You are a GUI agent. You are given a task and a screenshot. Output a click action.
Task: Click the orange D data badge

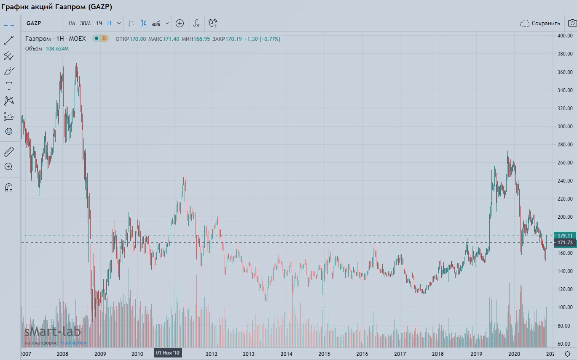pyautogui.click(x=104, y=39)
